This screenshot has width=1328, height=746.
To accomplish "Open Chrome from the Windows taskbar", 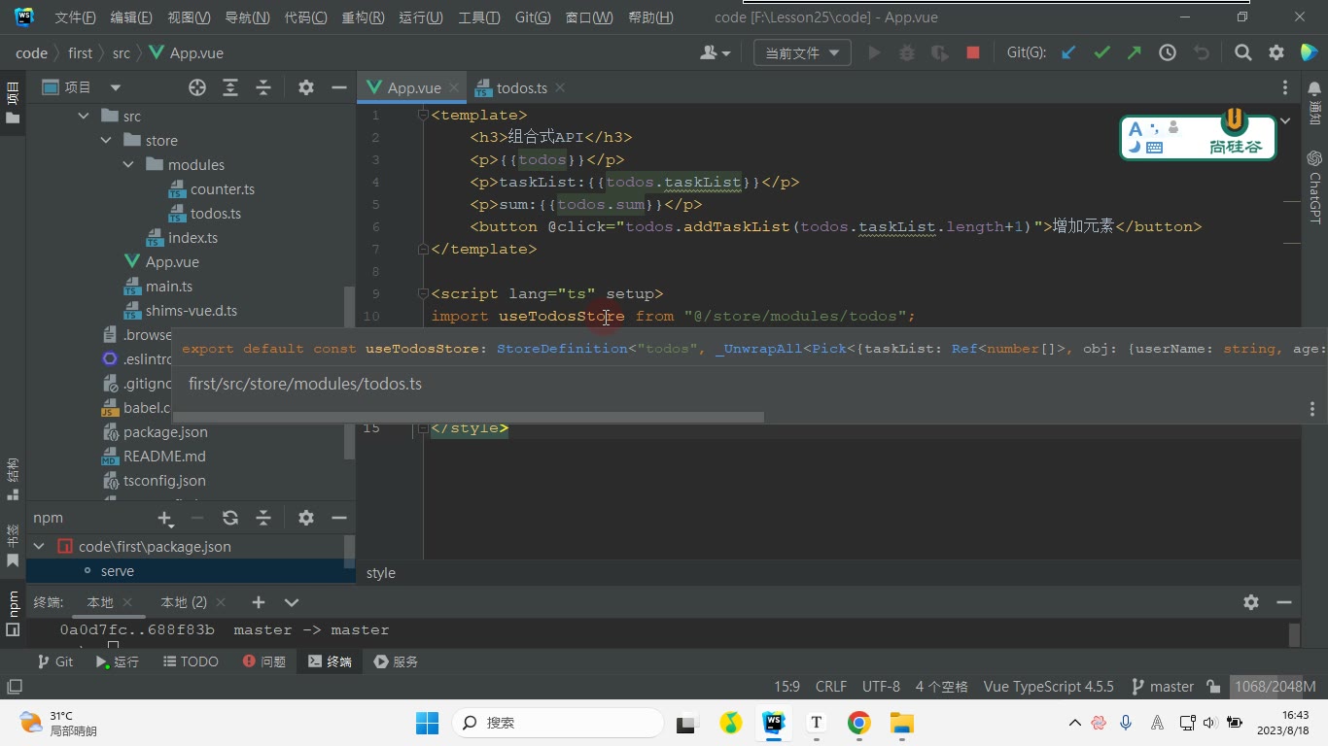I will coord(858,723).
